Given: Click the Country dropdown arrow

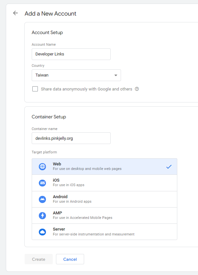Looking at the screenshot, I should click(116, 76).
